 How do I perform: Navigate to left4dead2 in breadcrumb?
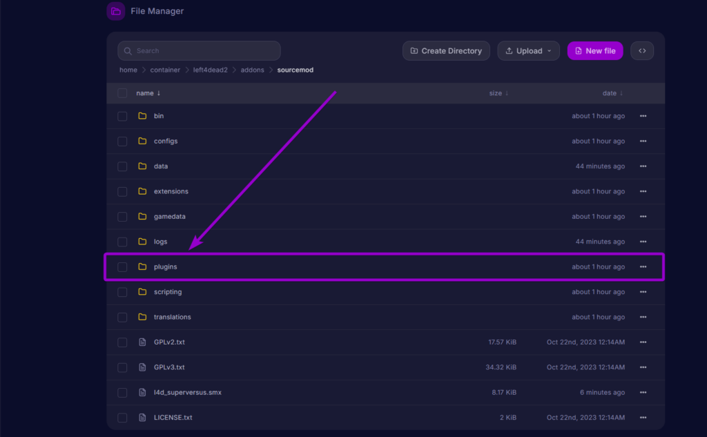(209, 70)
